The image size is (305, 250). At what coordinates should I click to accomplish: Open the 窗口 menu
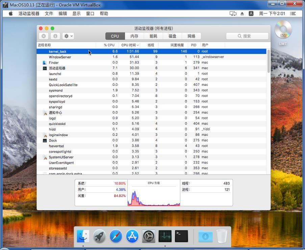pos(90,14)
